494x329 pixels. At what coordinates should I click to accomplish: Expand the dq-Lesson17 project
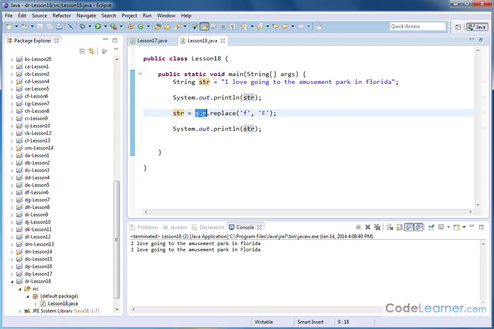(x=12, y=274)
